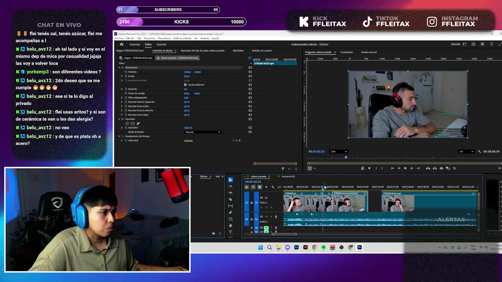Screen dimensions: 502x282
Task: Switch to the Ámbitos de Lumetri tab
Action: [x=262, y=51]
